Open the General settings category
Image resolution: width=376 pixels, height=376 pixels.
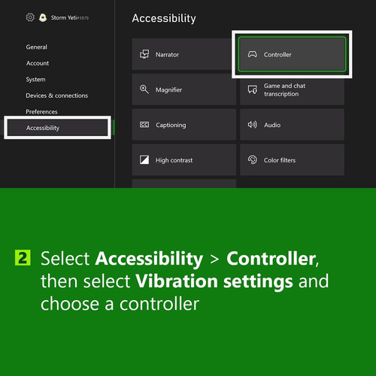(x=36, y=47)
